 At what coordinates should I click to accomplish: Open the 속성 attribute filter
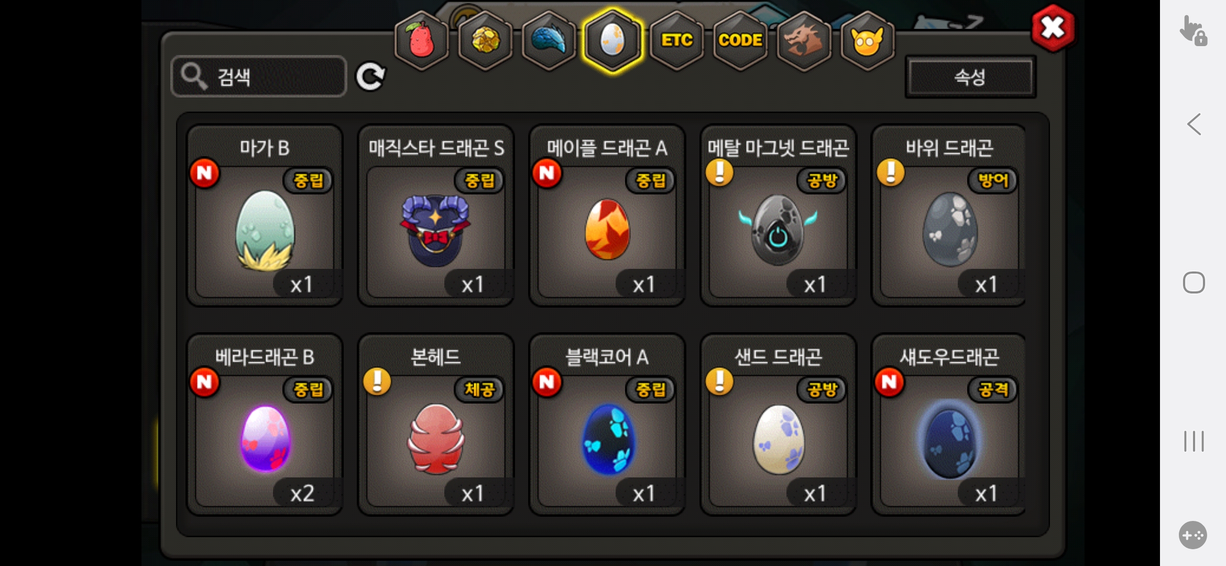coord(970,77)
